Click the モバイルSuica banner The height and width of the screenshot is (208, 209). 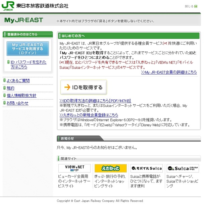point(147,168)
